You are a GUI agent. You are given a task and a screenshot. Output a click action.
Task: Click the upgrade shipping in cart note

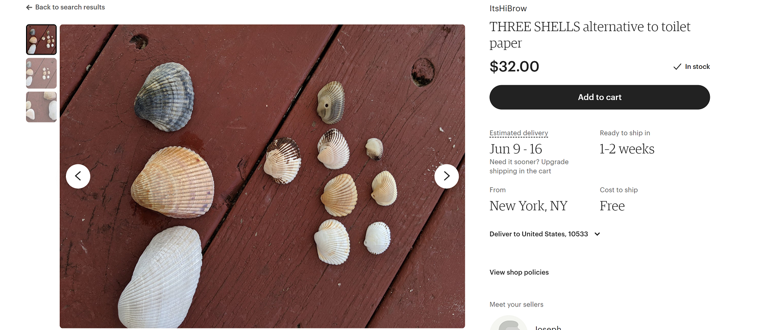(x=529, y=166)
